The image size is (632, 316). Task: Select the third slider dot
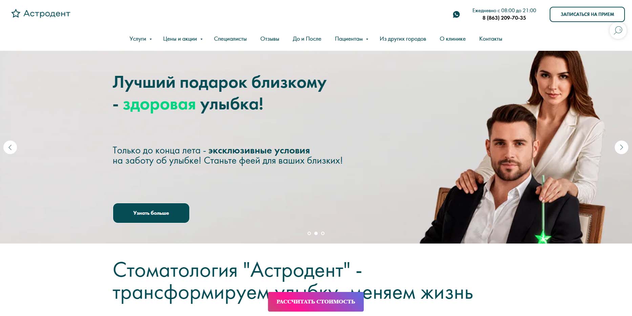[x=323, y=233]
